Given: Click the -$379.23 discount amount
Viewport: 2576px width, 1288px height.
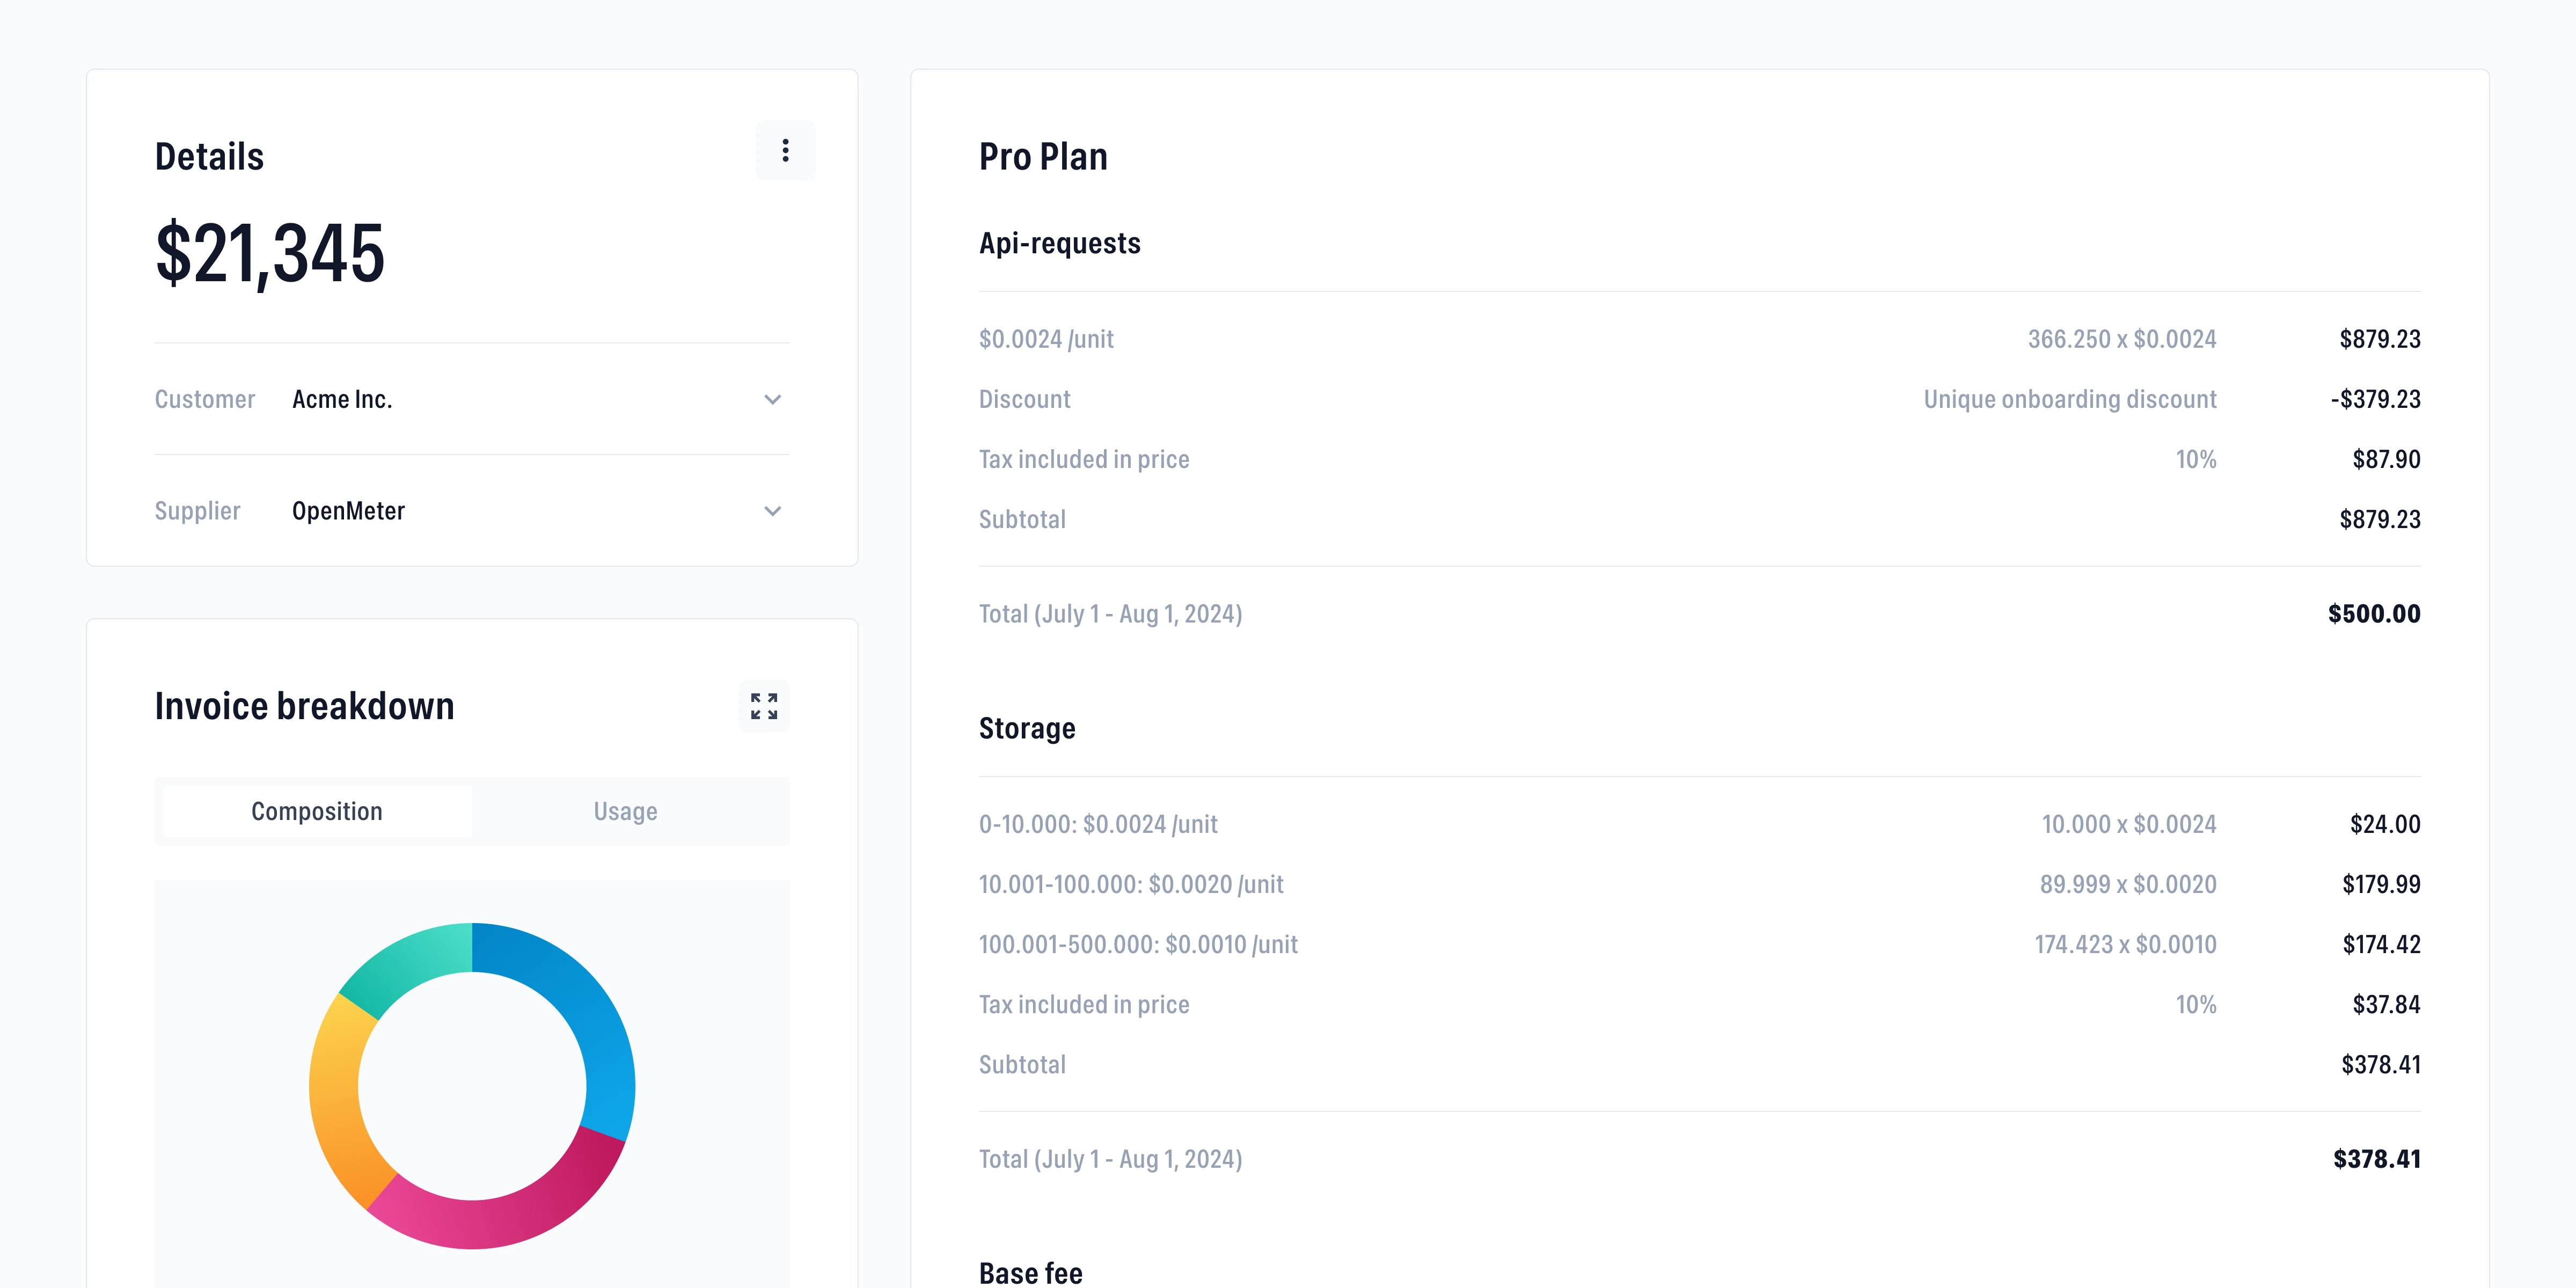Looking at the screenshot, I should (2376, 399).
